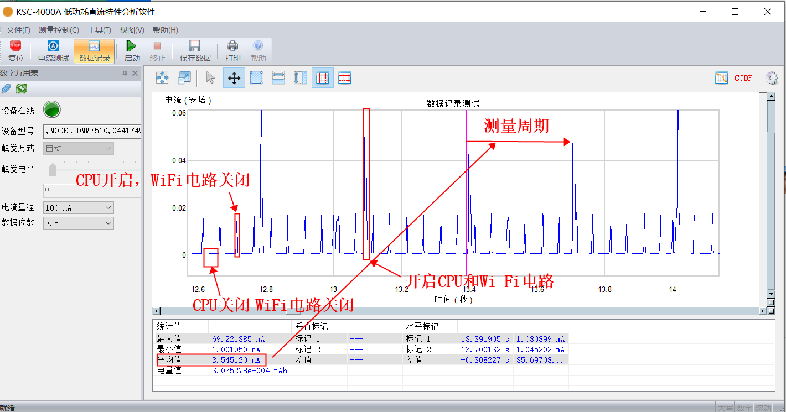Open the 视图(V) menu

(132, 30)
